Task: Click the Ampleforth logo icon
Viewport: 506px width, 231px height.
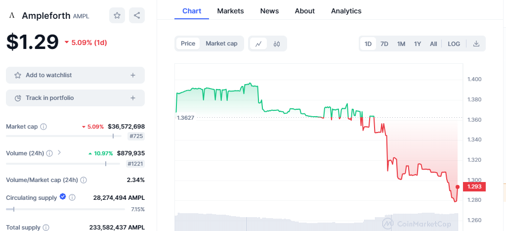Action: pyautogui.click(x=12, y=15)
